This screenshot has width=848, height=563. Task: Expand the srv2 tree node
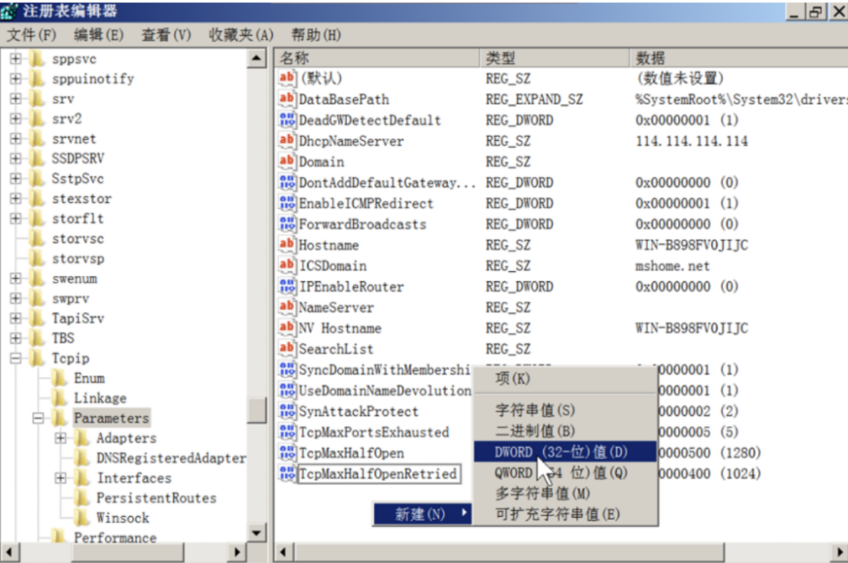point(15,119)
